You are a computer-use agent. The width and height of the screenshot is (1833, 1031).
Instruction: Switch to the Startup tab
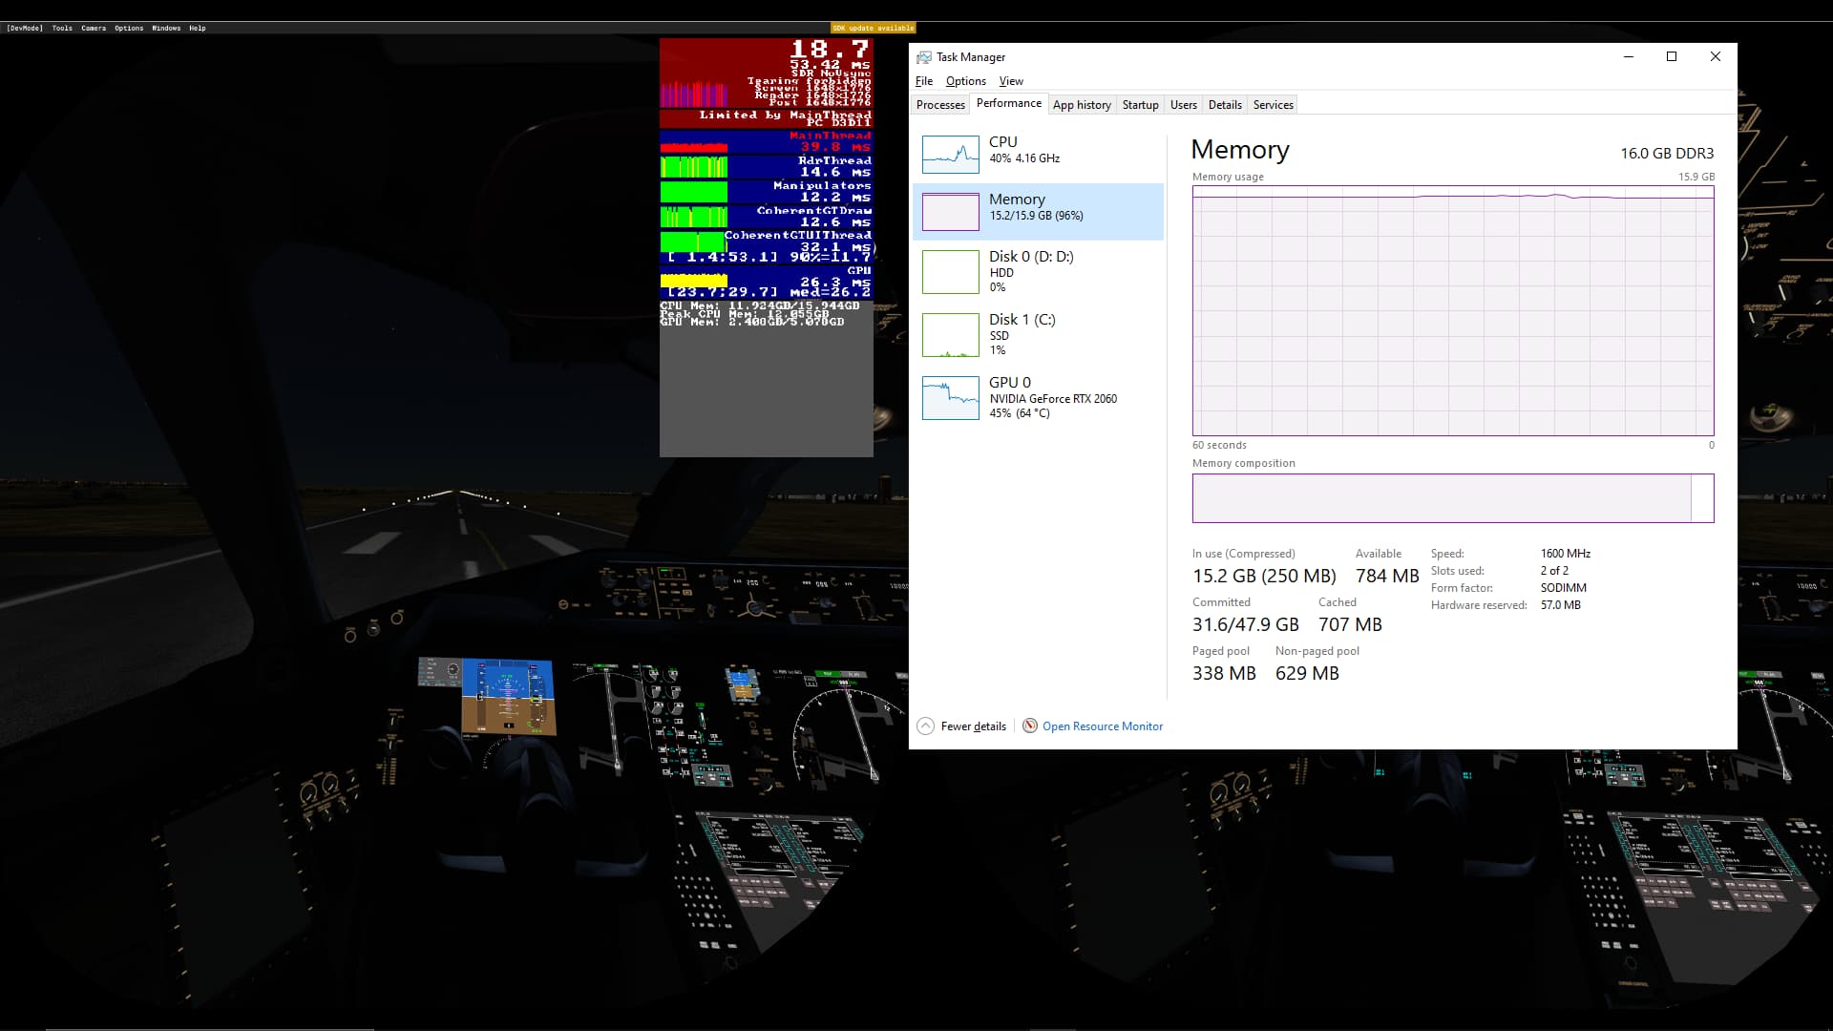click(x=1140, y=105)
